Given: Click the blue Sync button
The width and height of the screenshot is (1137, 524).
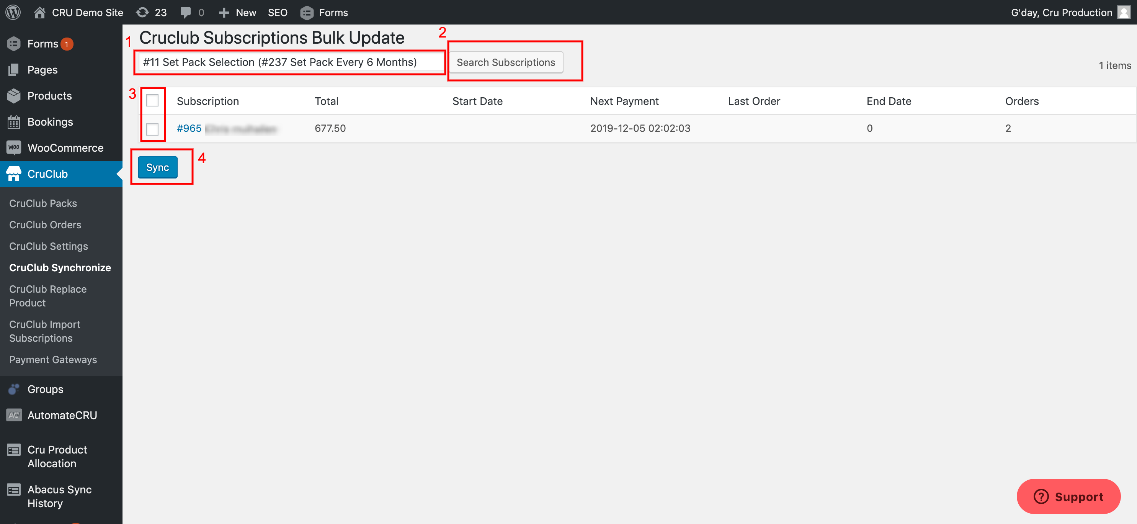Looking at the screenshot, I should (158, 167).
